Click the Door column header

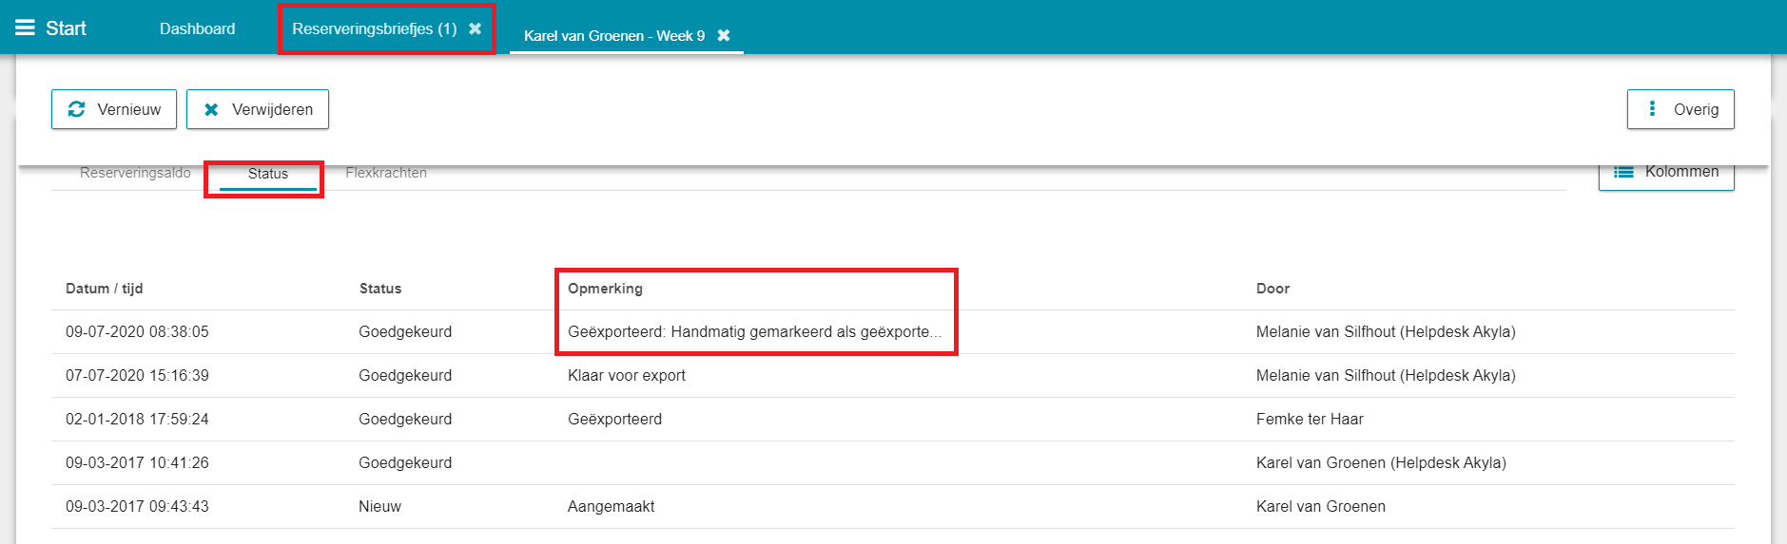(x=1272, y=288)
